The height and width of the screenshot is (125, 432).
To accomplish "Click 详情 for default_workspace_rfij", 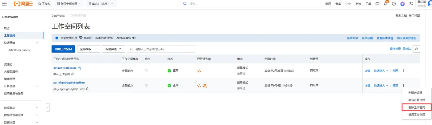I will pyautogui.click(x=367, y=71).
